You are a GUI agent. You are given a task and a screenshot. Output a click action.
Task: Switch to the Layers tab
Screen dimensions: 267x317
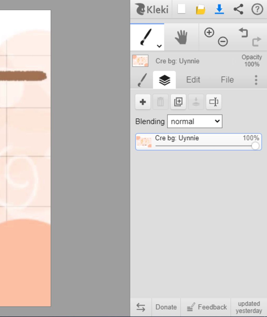pos(164,80)
